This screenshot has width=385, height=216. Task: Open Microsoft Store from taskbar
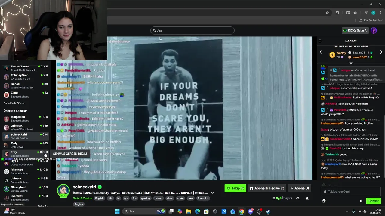point(206,211)
